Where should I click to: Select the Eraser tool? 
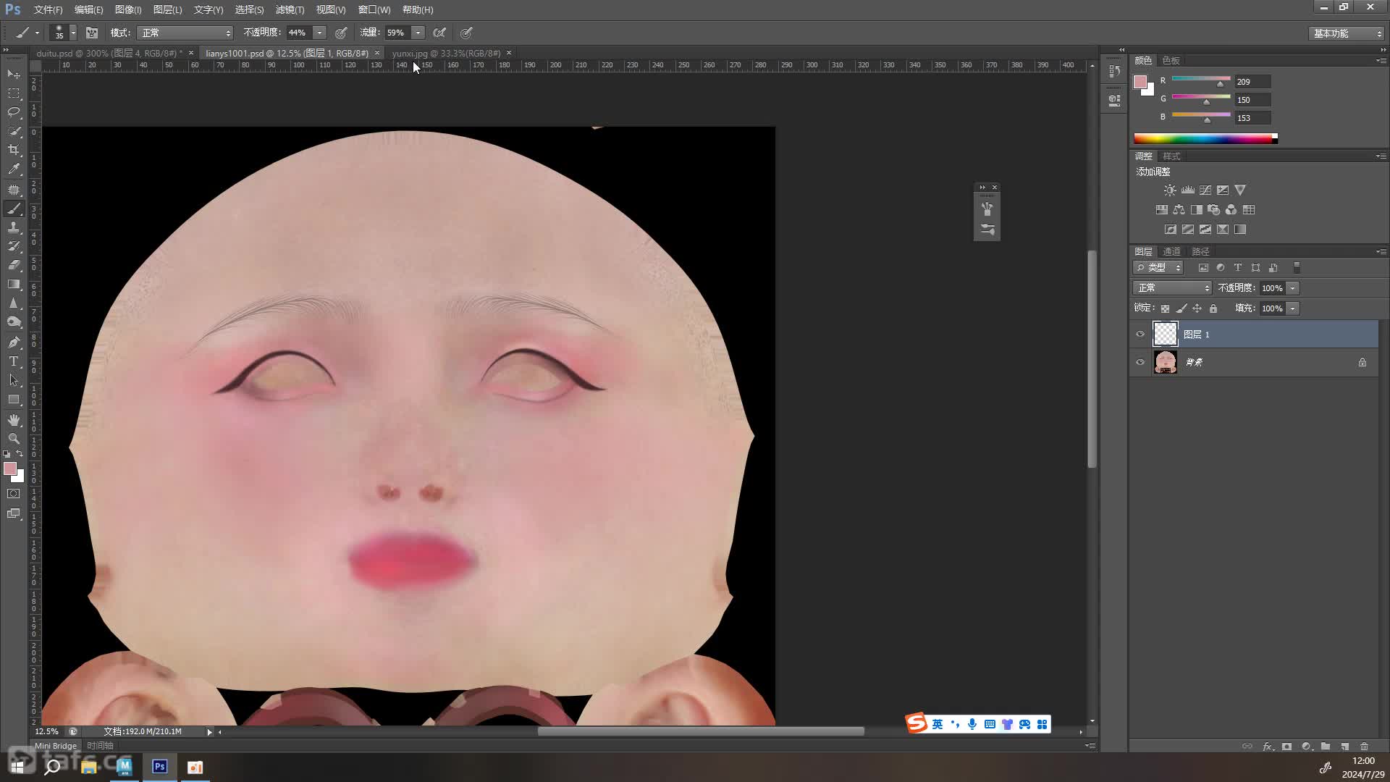click(x=14, y=265)
